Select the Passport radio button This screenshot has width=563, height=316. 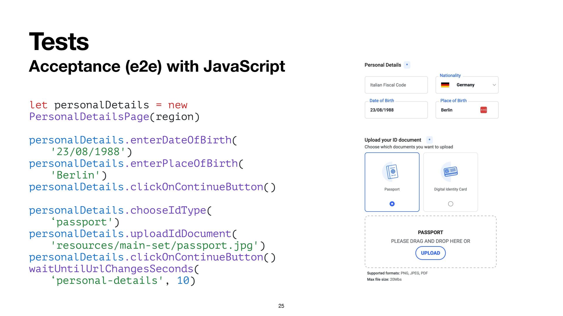point(392,204)
